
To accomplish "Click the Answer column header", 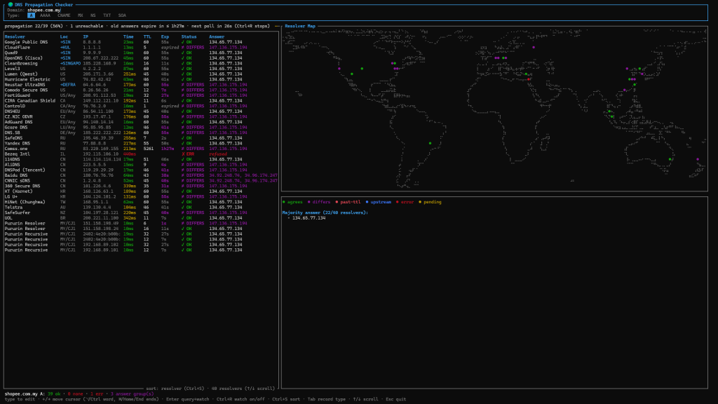I will [217, 36].
